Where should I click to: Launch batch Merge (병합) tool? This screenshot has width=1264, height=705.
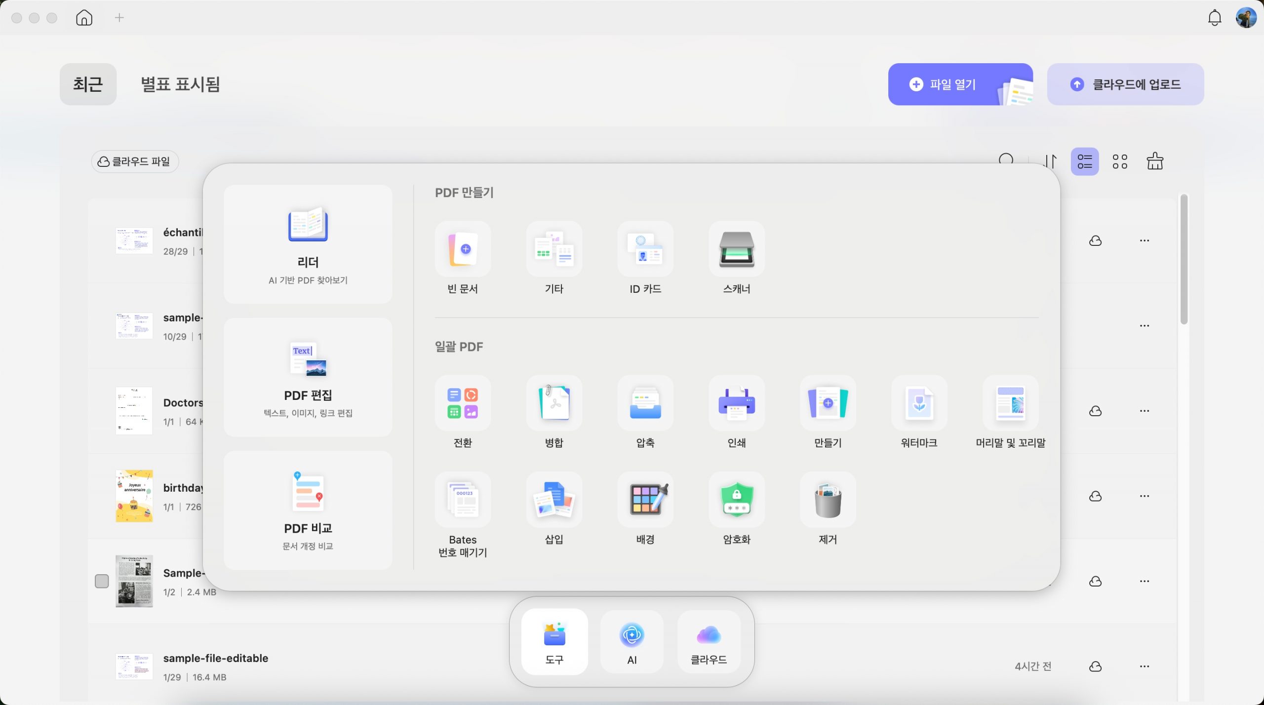tap(554, 403)
